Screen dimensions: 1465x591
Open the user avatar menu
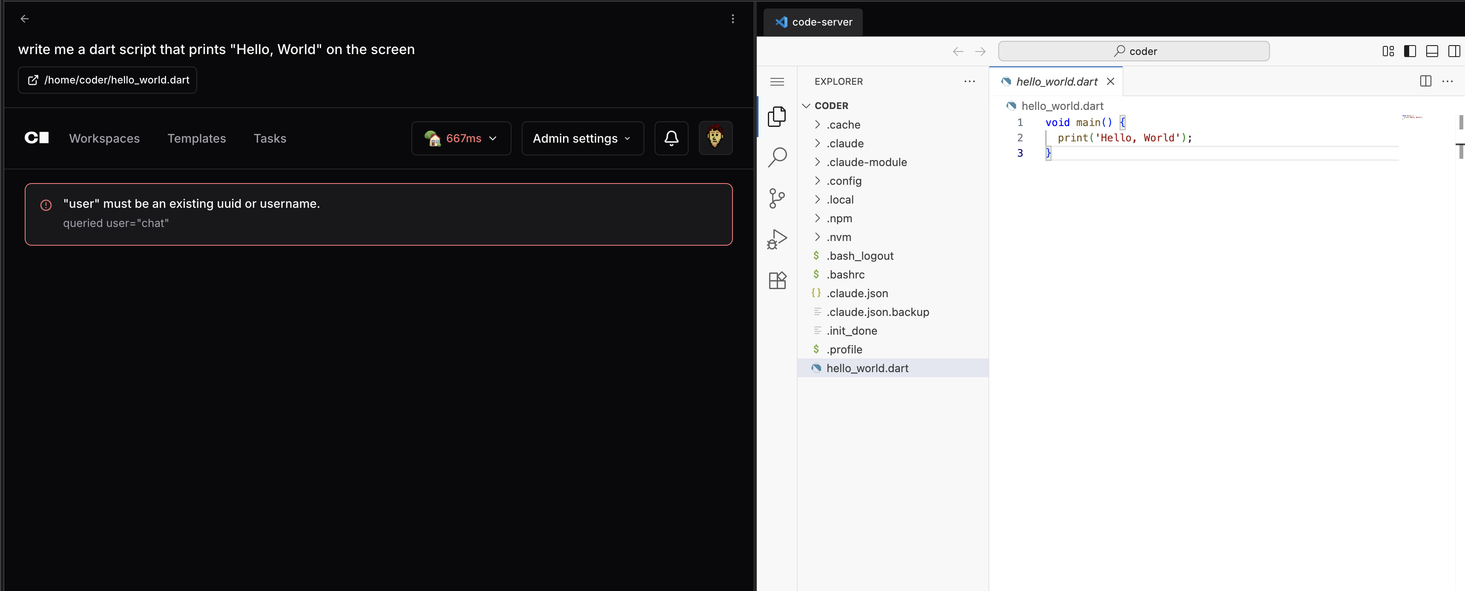(715, 138)
